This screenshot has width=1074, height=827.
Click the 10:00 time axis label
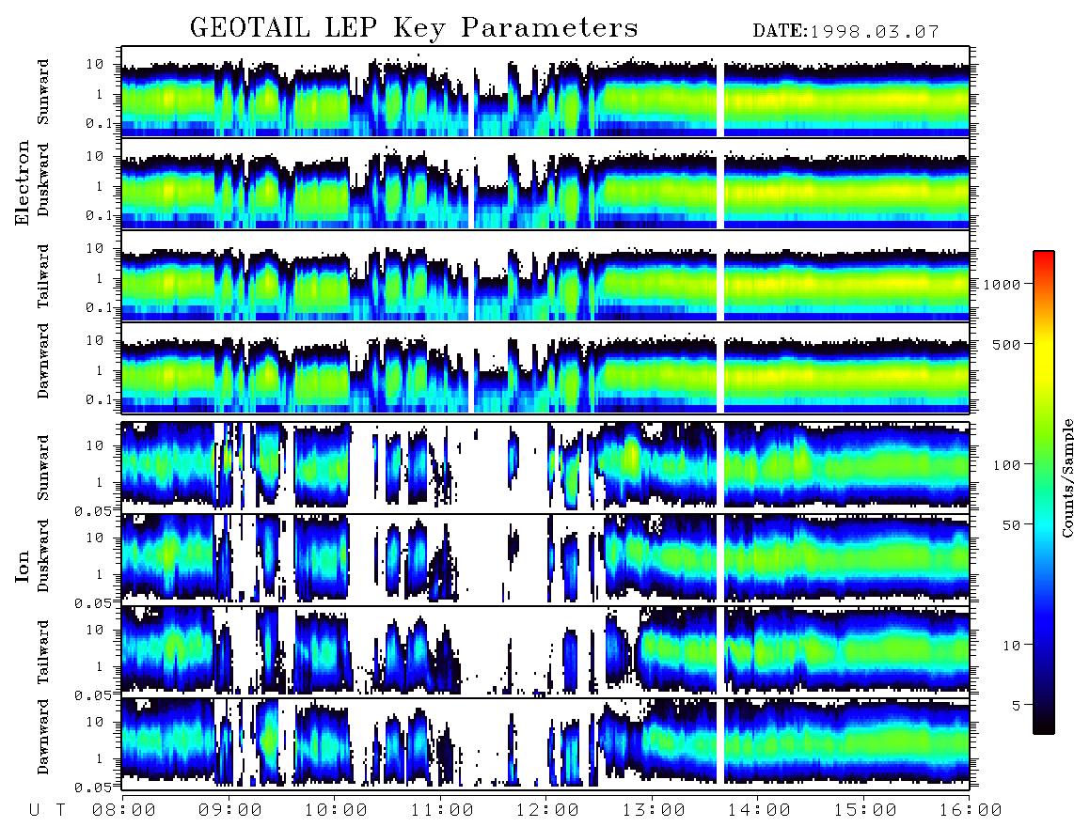pos(337,810)
